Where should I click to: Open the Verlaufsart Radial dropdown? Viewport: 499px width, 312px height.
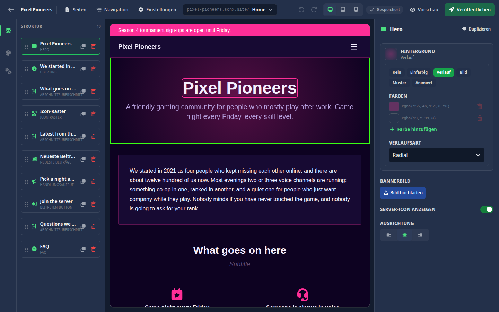click(x=437, y=155)
